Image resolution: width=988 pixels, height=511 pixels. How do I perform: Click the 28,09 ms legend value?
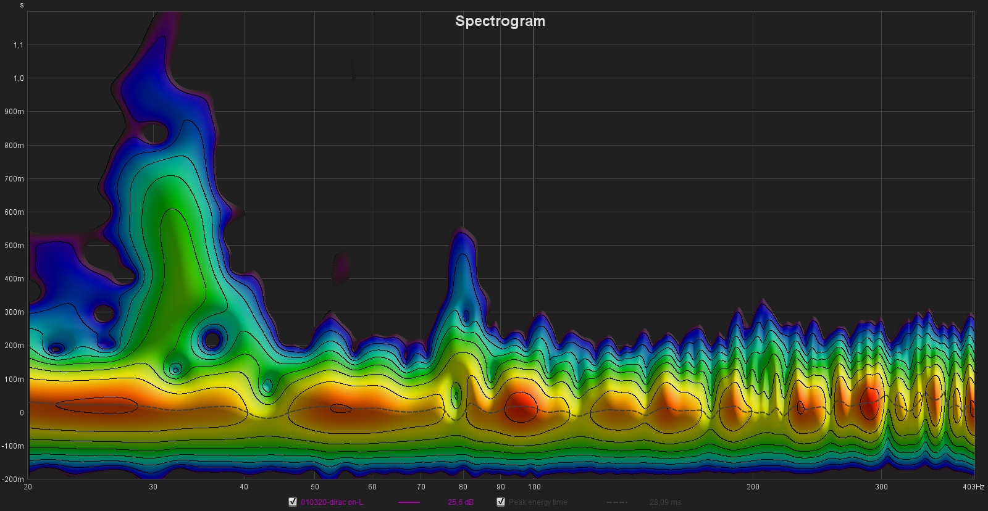coord(665,502)
